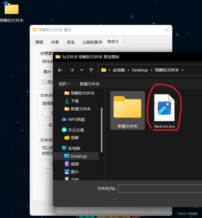202x218 pixels.
Task: Switch to 自定义 tab in properties window
Action: 113,41
